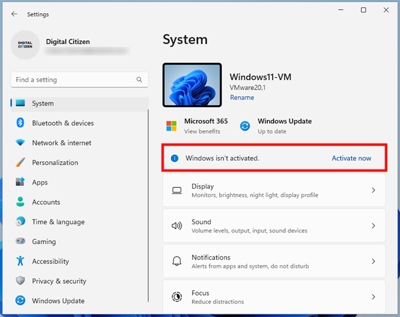Open Personalization section
Image resolution: width=400 pixels, height=317 pixels.
pos(79,163)
